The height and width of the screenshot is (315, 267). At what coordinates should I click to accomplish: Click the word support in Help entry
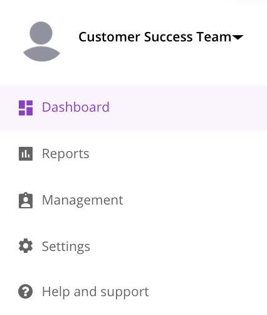tap(125, 292)
